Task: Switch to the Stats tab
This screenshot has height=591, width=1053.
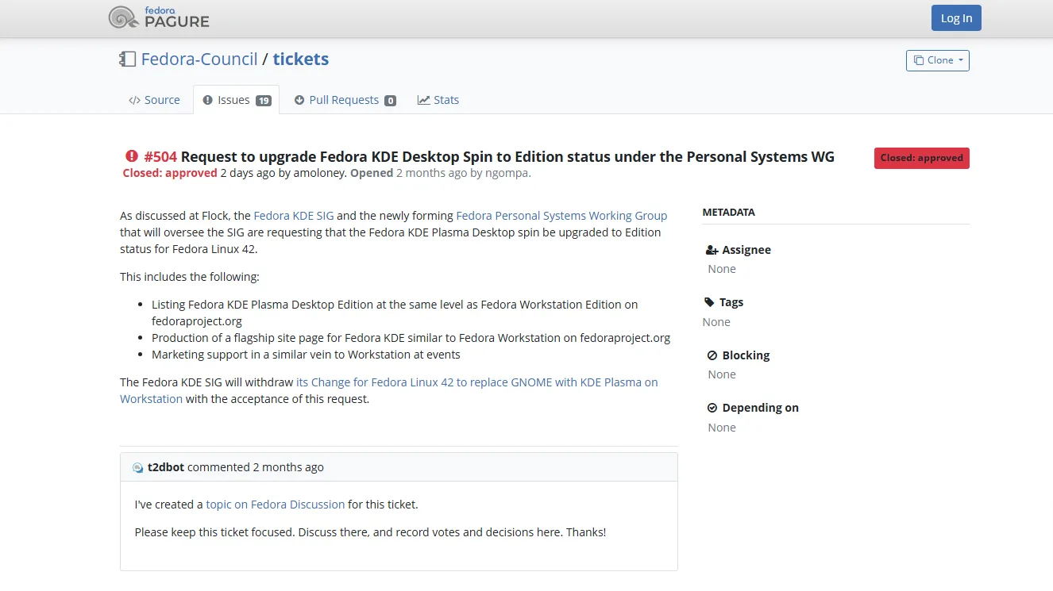Action: pos(438,100)
